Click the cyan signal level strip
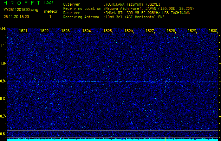This screenshot has width=221, height=141. pos(105,140)
